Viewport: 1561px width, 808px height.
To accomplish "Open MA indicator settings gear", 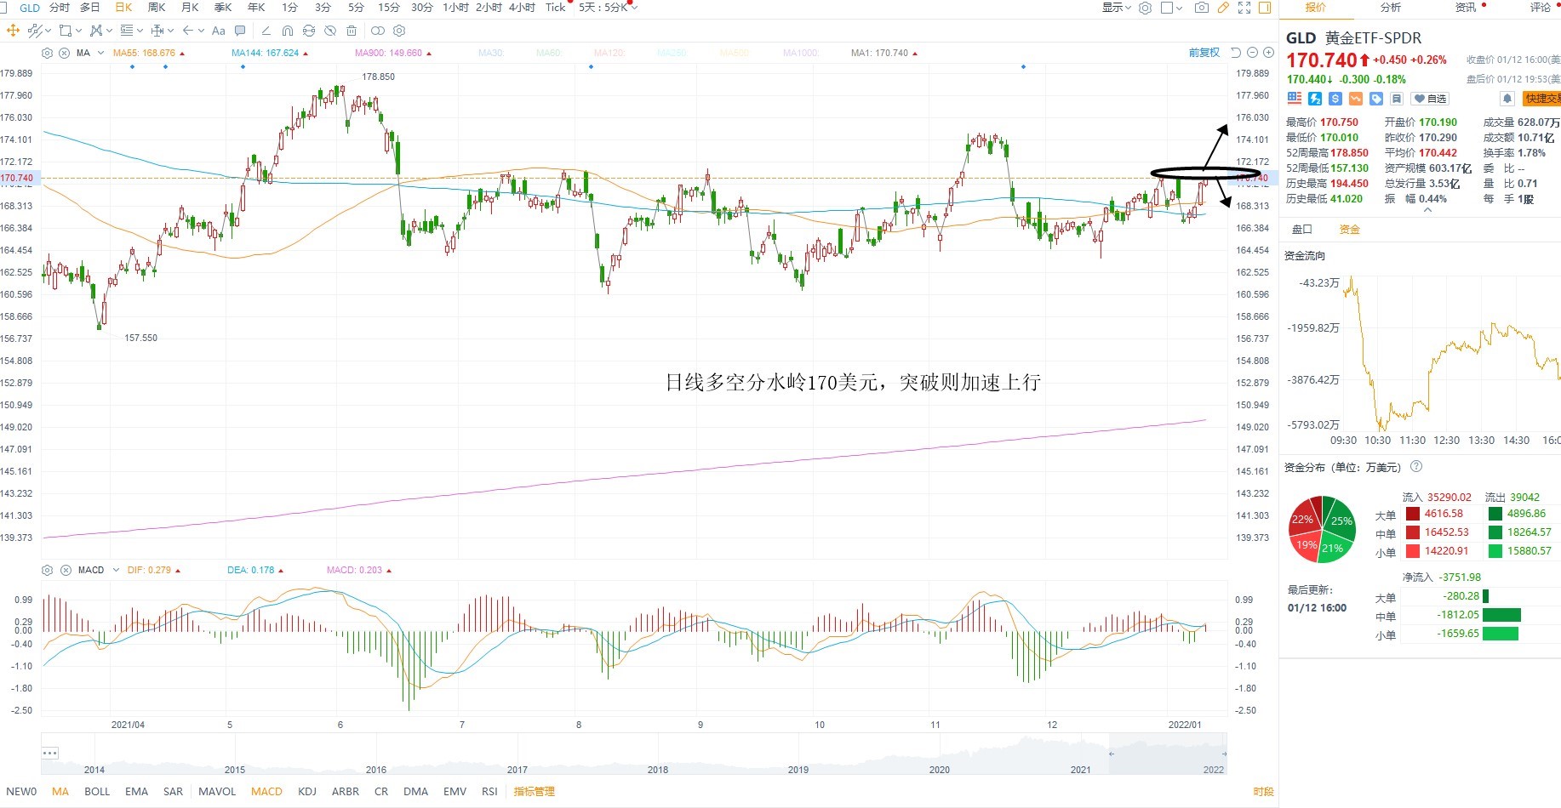I will [48, 53].
